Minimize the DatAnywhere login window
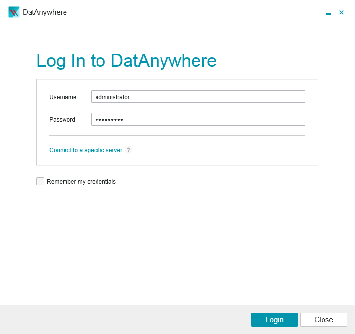355x334 pixels. tap(328, 13)
